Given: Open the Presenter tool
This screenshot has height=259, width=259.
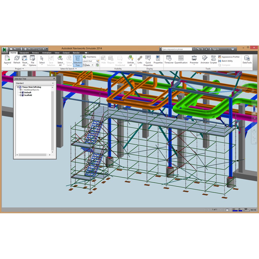Looking at the screenshot, I should tap(194, 60).
